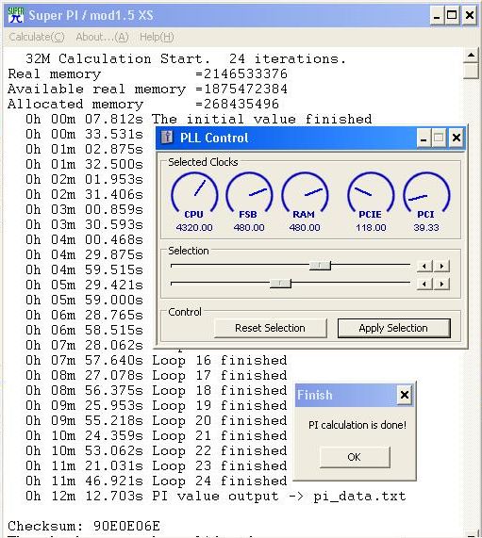This screenshot has width=482, height=538.
Task: Click the Super PI scrollbar up arrow
Action: click(471, 55)
